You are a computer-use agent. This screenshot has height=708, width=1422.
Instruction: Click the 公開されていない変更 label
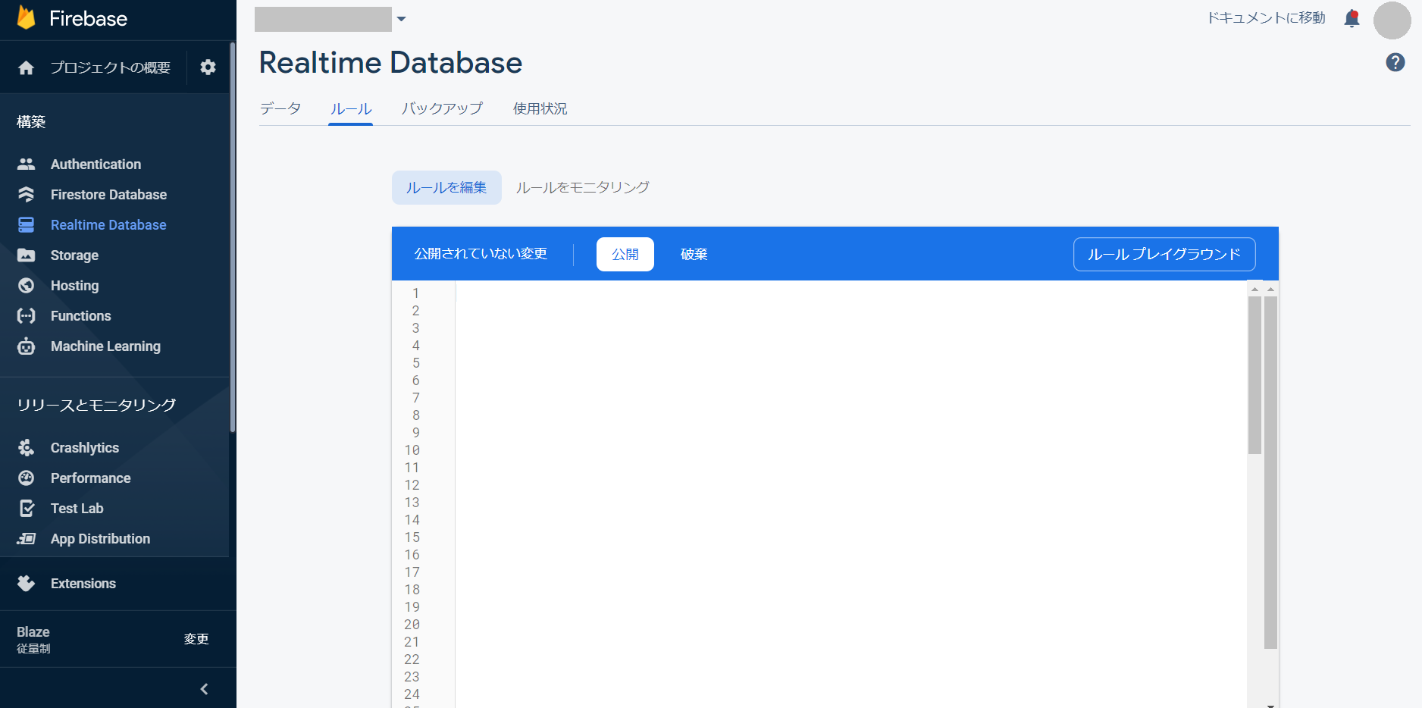481,254
